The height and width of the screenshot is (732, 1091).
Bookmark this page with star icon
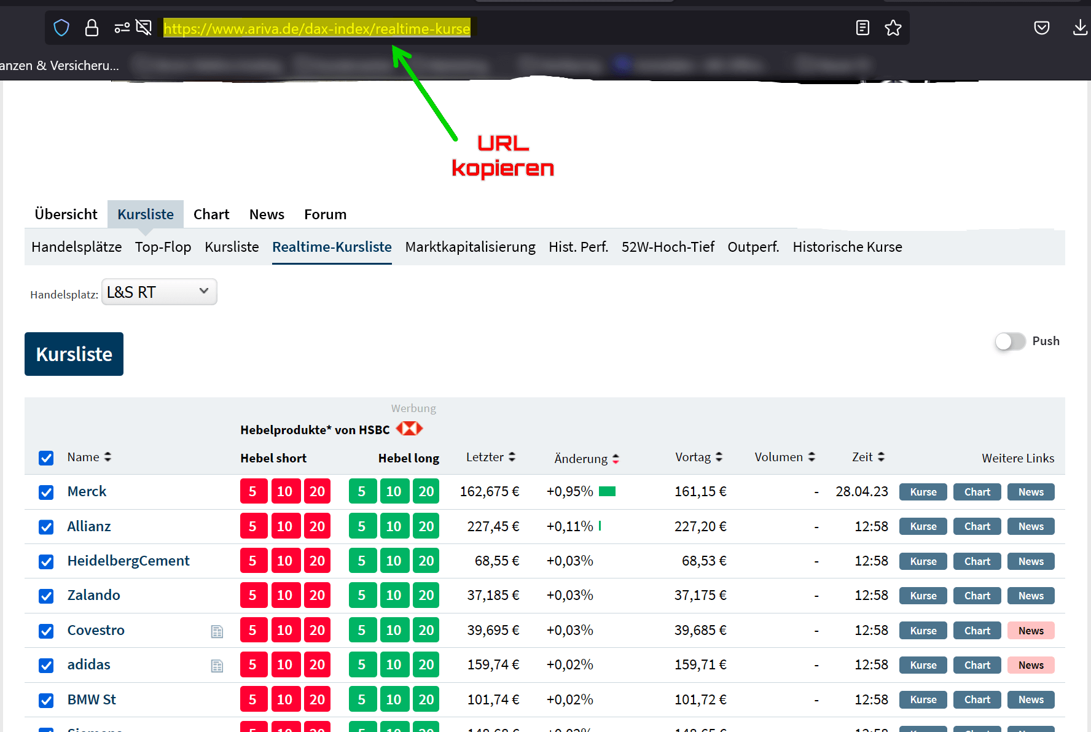click(x=893, y=28)
